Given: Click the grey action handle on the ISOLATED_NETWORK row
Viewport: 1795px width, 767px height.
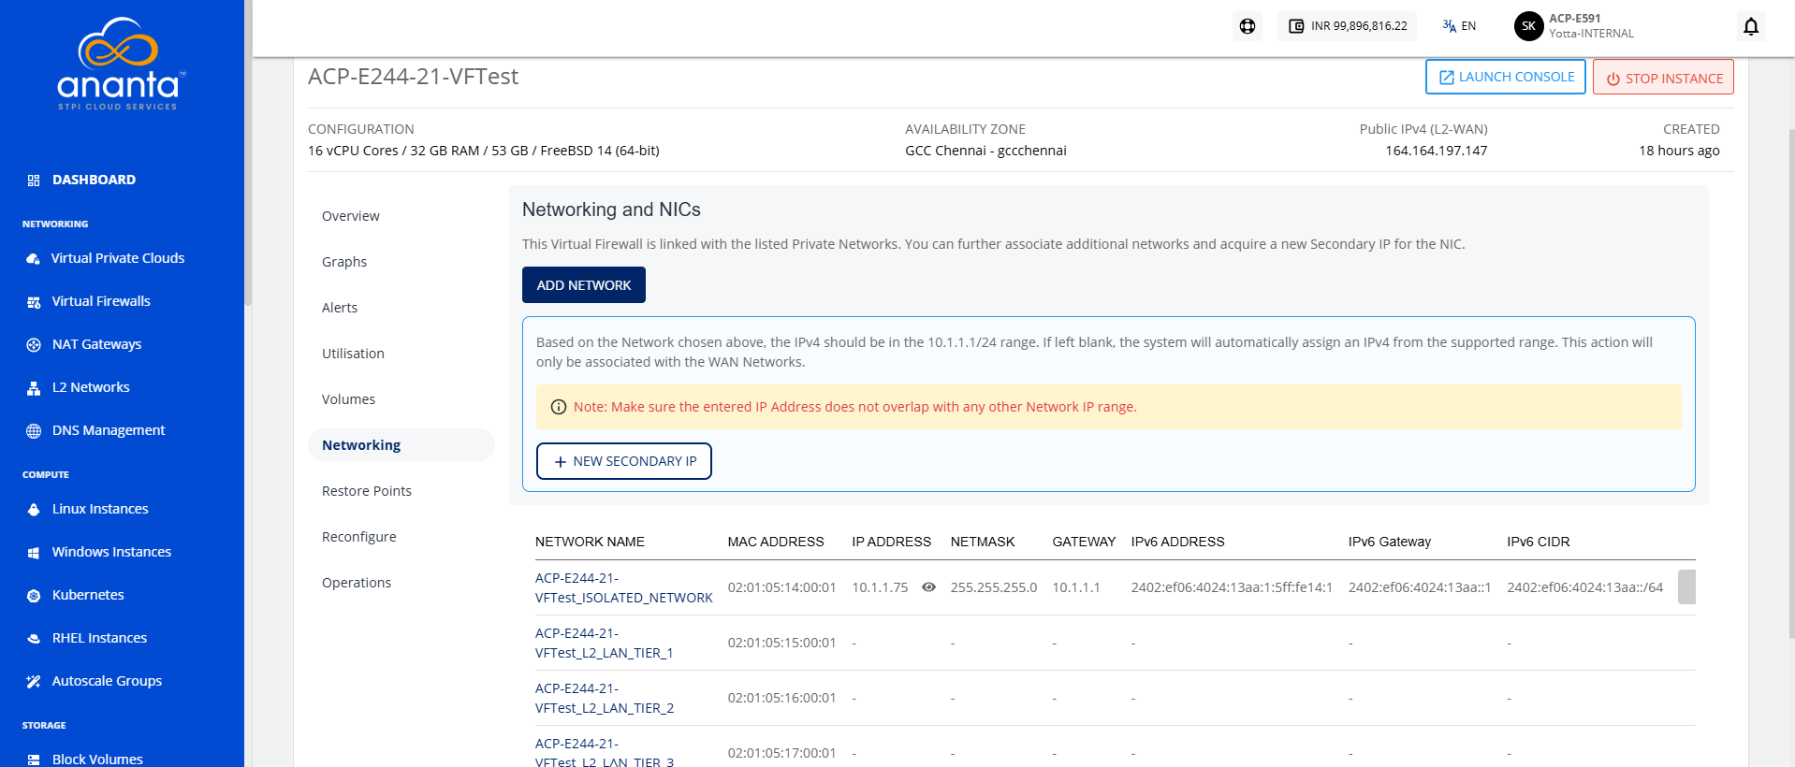Looking at the screenshot, I should 1686,587.
